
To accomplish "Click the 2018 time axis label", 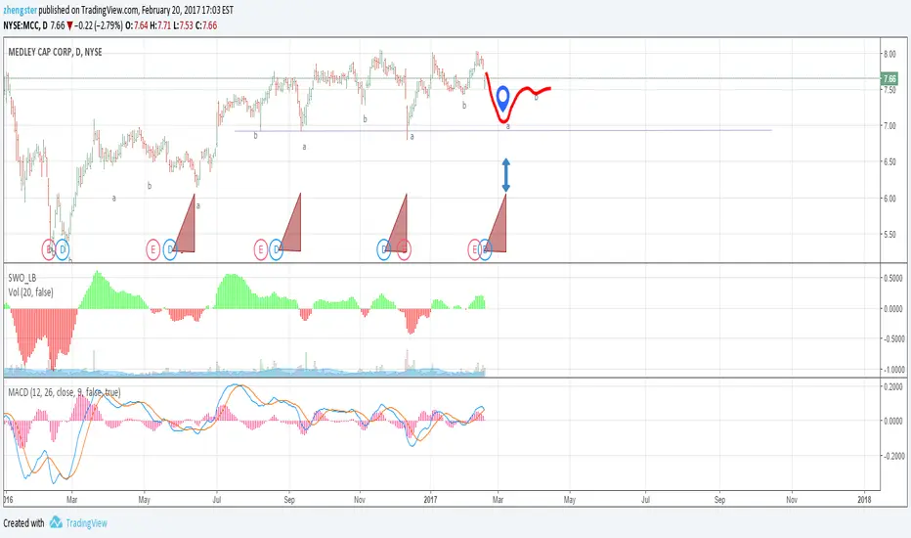I will (864, 499).
